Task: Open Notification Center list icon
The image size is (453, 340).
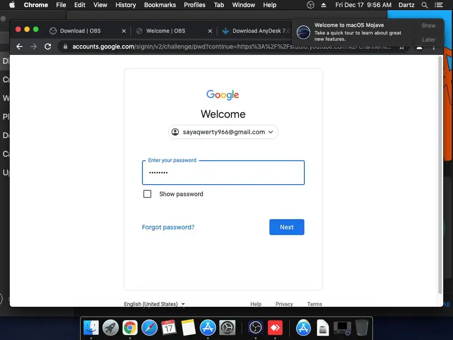Action: [x=439, y=5]
